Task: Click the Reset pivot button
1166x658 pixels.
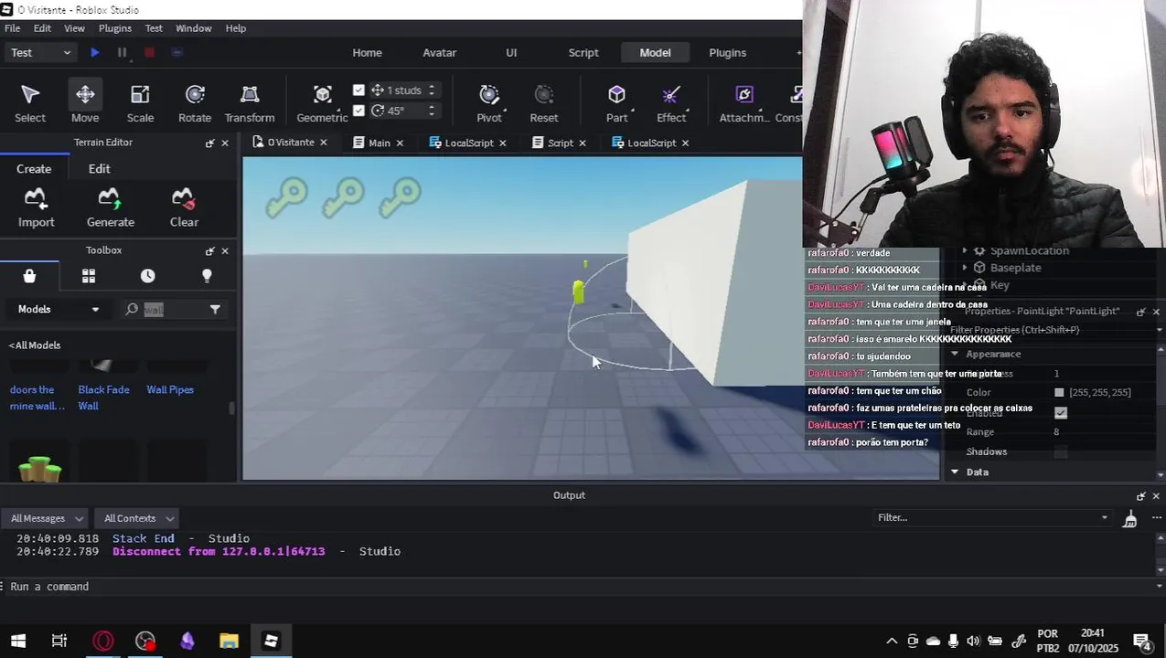Action: point(544,102)
